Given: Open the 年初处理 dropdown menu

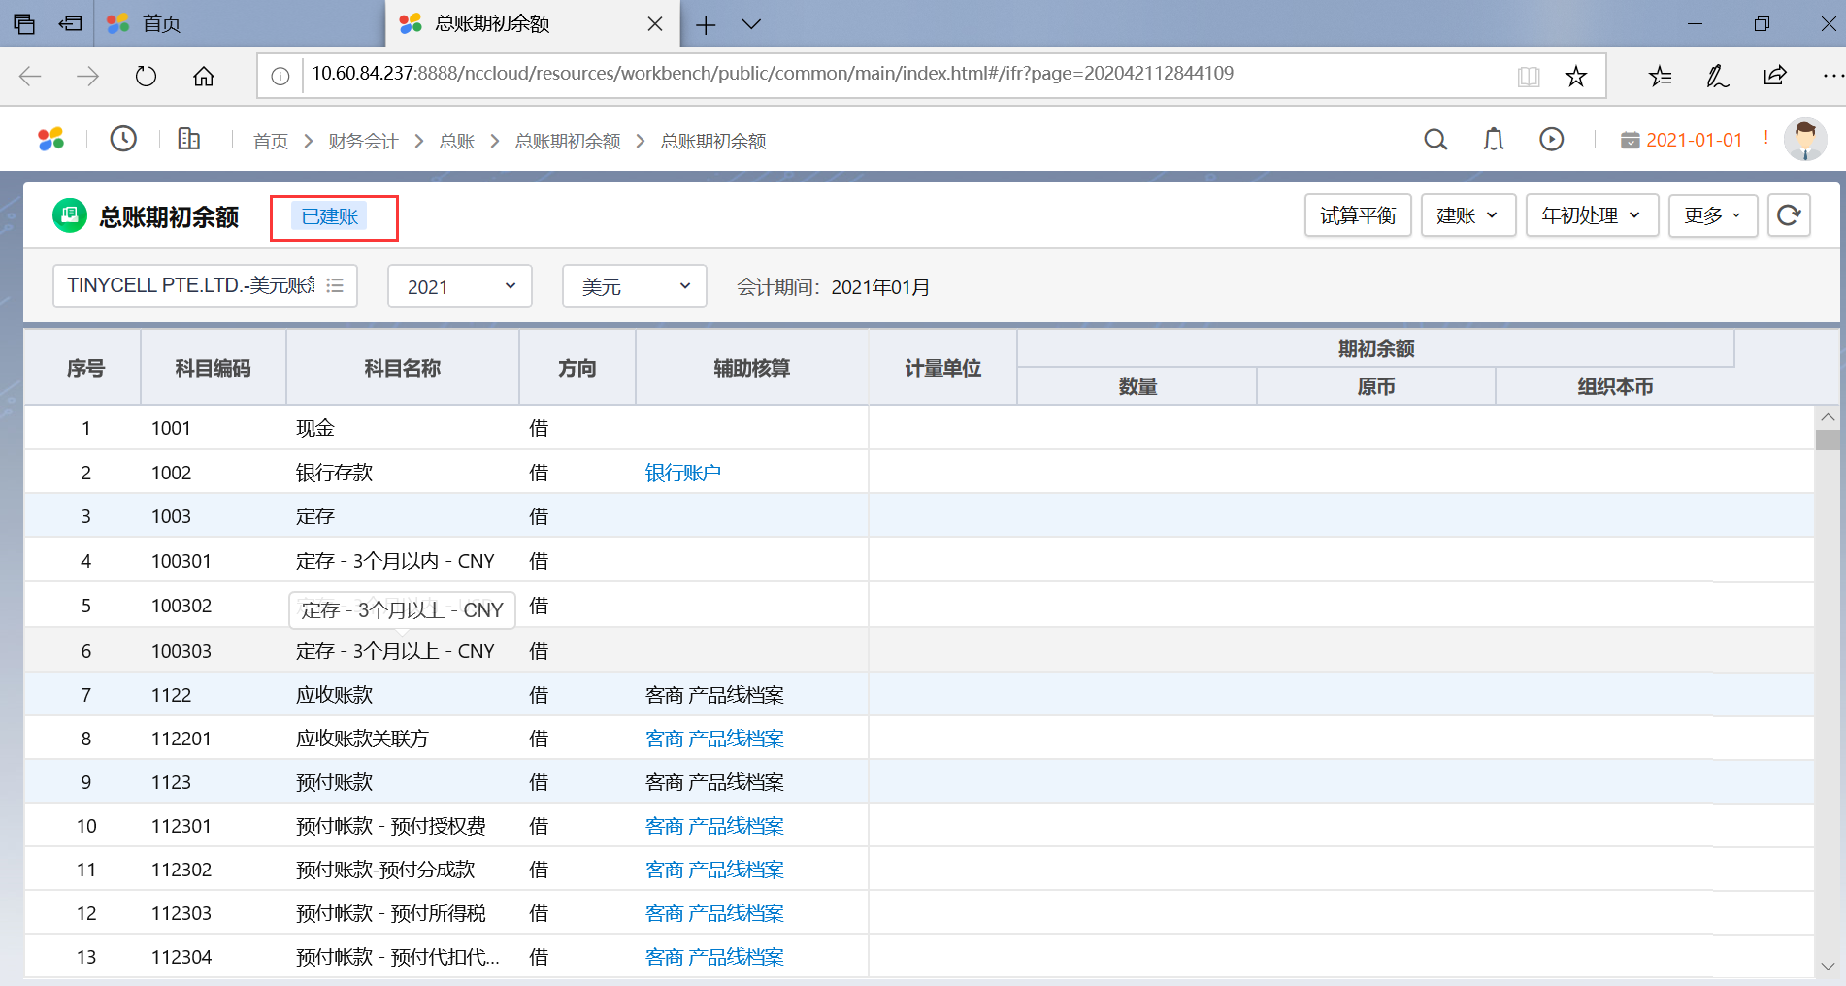Looking at the screenshot, I should click(x=1592, y=215).
